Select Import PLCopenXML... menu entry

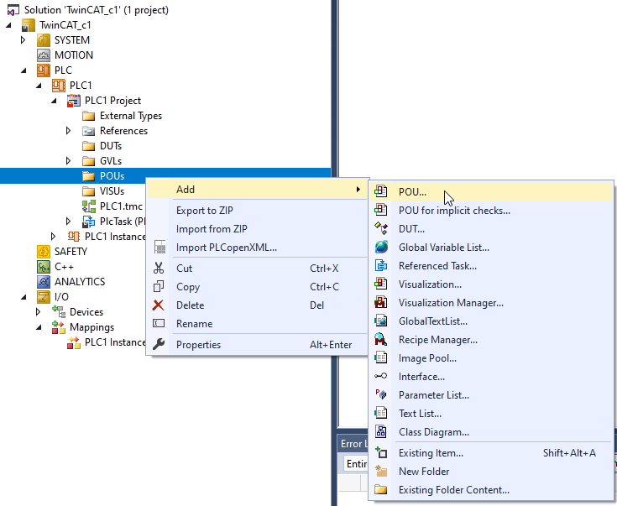pyautogui.click(x=226, y=248)
